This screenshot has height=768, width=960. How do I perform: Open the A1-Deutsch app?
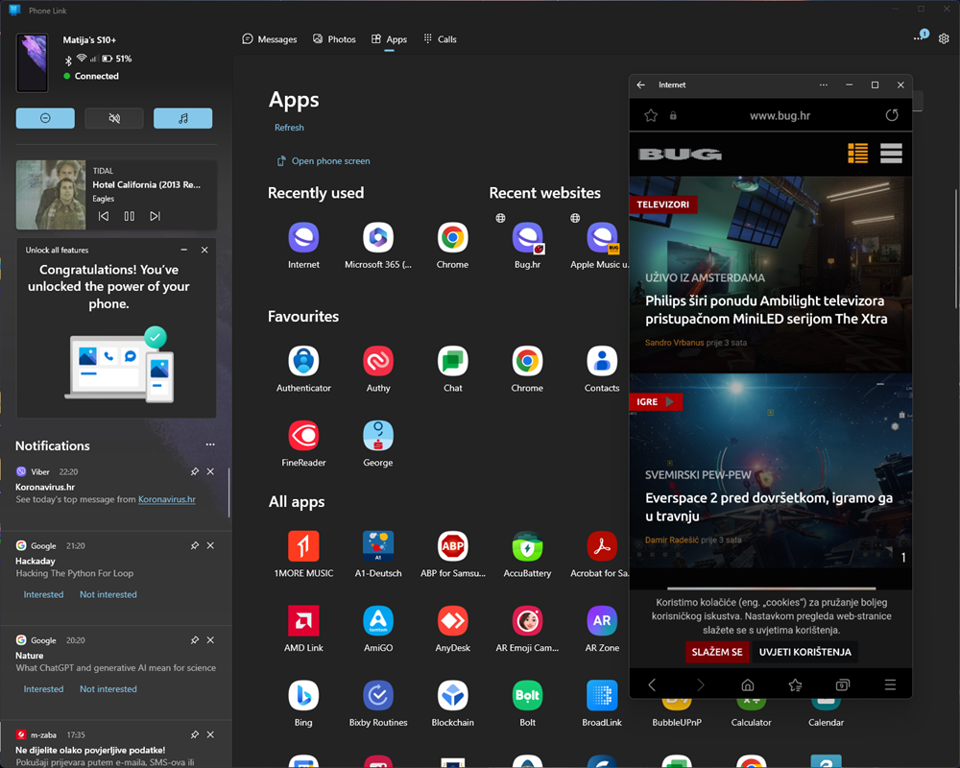point(377,546)
